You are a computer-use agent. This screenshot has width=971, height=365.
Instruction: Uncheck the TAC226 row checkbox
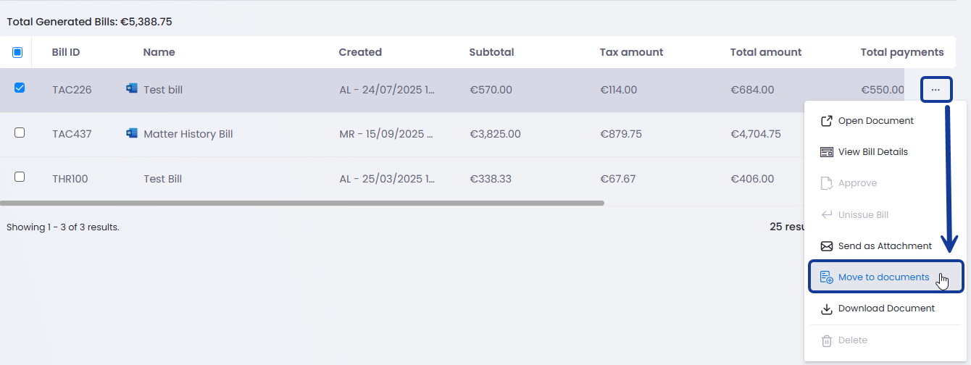tap(20, 88)
